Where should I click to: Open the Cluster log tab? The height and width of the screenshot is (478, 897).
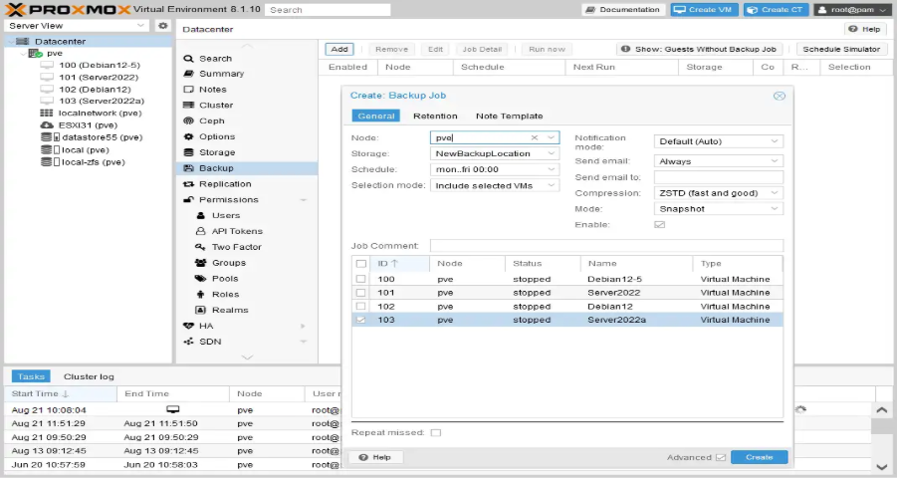click(x=89, y=376)
